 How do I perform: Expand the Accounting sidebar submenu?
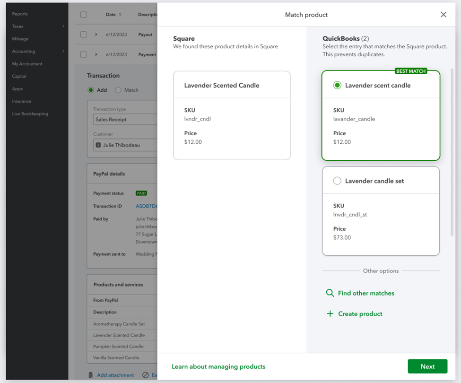coord(63,51)
